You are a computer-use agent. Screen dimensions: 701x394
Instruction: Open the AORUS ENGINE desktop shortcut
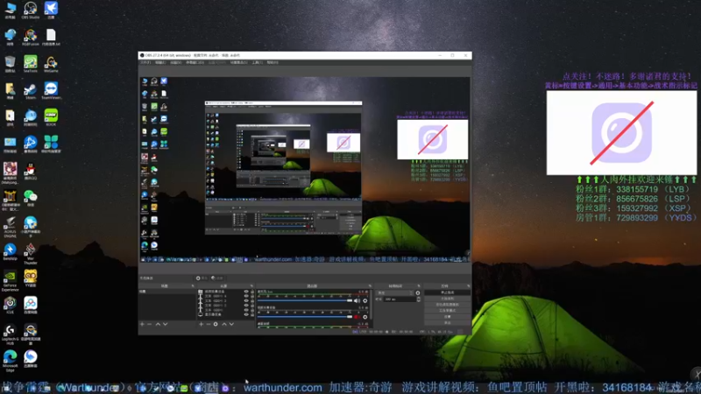tap(10, 227)
